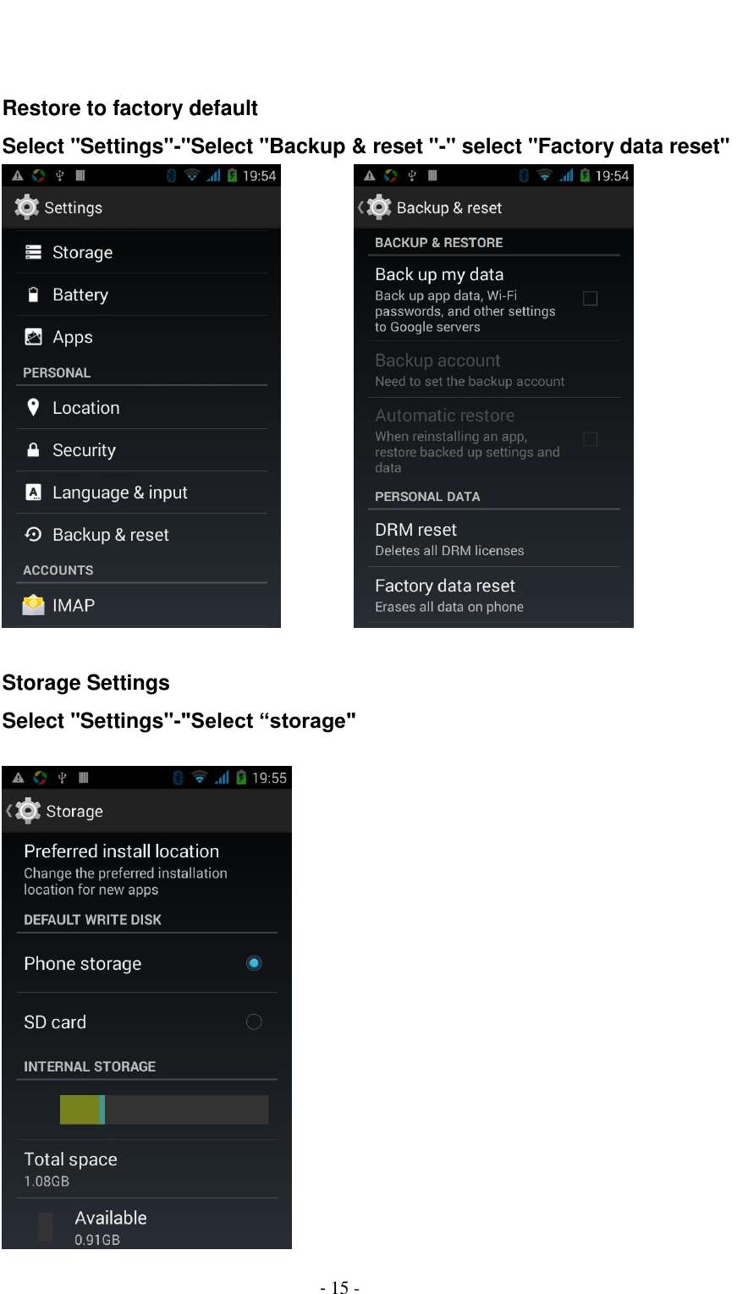Tap the Bluetooth icon in the status bar
Screen dimensions: 737x1294
tap(172, 175)
